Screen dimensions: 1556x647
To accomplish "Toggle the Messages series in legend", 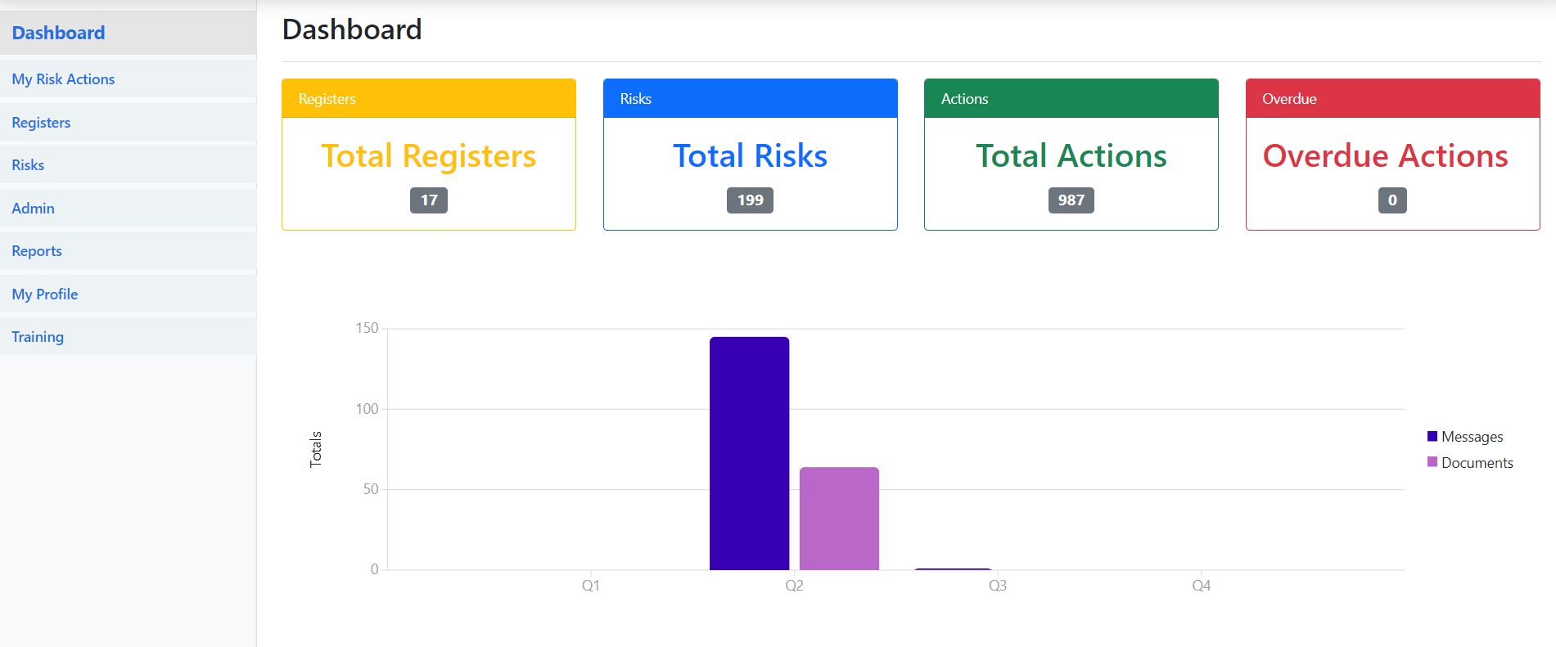I will [1471, 437].
